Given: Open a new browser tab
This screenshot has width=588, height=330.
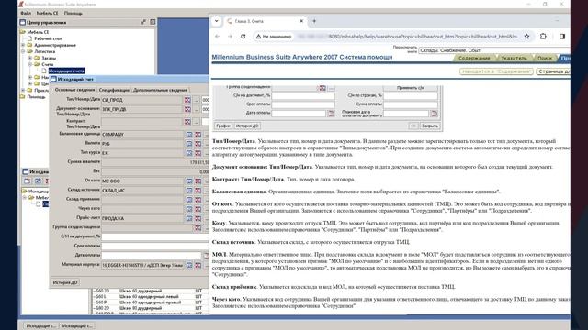Looking at the screenshot, I should point(314,21).
